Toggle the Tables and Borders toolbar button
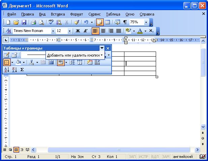Image resolution: width=208 pixels, height=161 pixels. click(100, 22)
